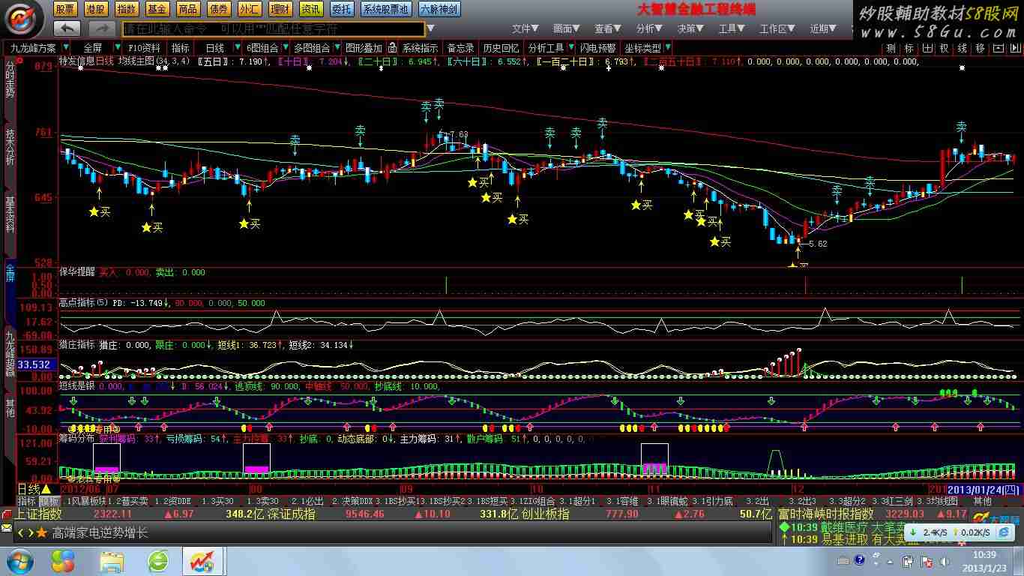Expand the 6图组合 dropdown
The width and height of the screenshot is (1024, 576).
(x=286, y=48)
